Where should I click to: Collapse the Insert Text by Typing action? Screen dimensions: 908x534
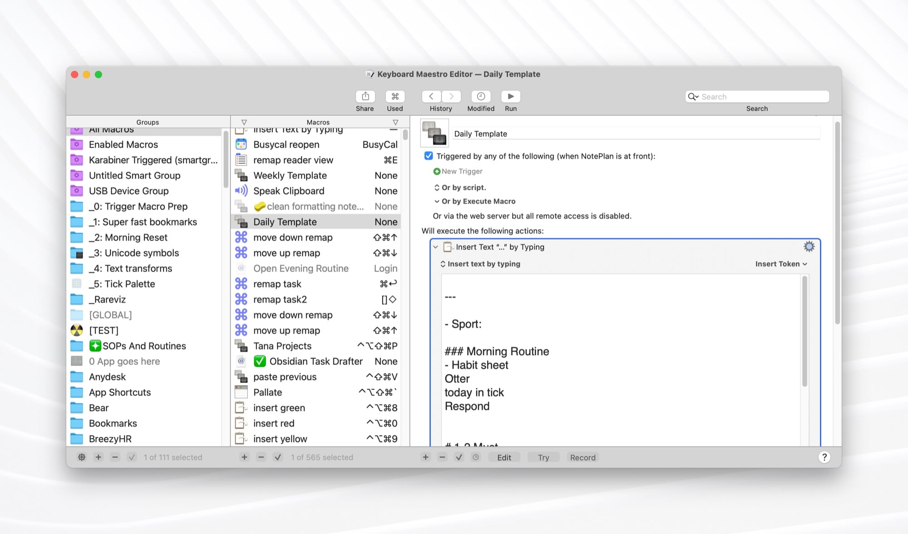coord(435,247)
